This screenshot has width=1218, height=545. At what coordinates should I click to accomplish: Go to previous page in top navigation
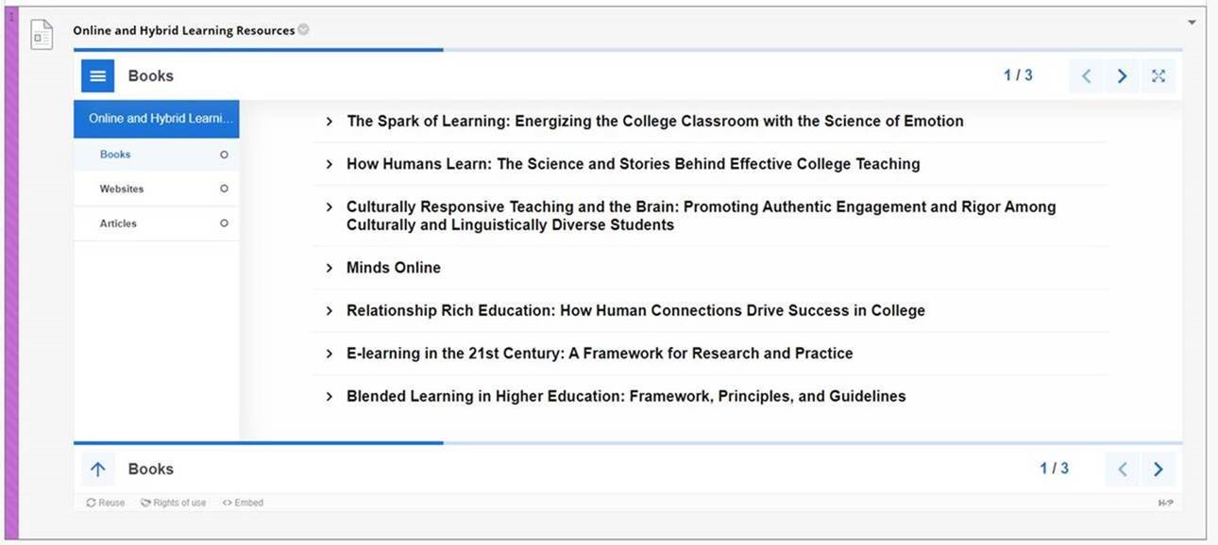[x=1086, y=76]
